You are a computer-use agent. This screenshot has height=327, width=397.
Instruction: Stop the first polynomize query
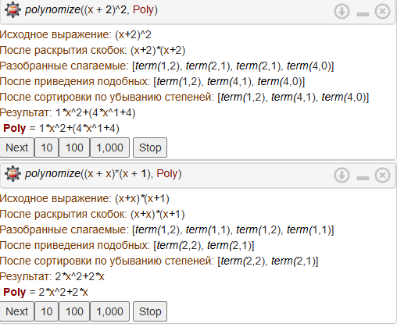pos(150,148)
